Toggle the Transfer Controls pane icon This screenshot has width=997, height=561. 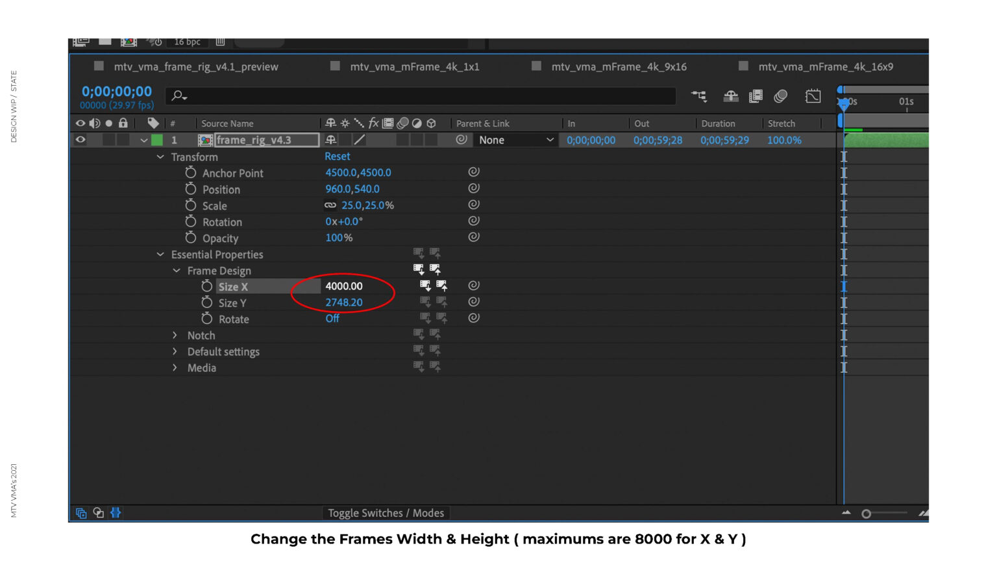[99, 513]
